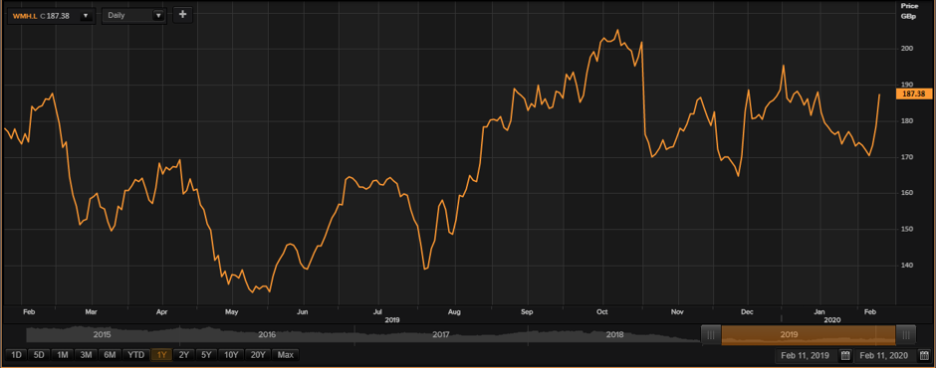
Task: Select the YTD time range
Action: point(136,355)
